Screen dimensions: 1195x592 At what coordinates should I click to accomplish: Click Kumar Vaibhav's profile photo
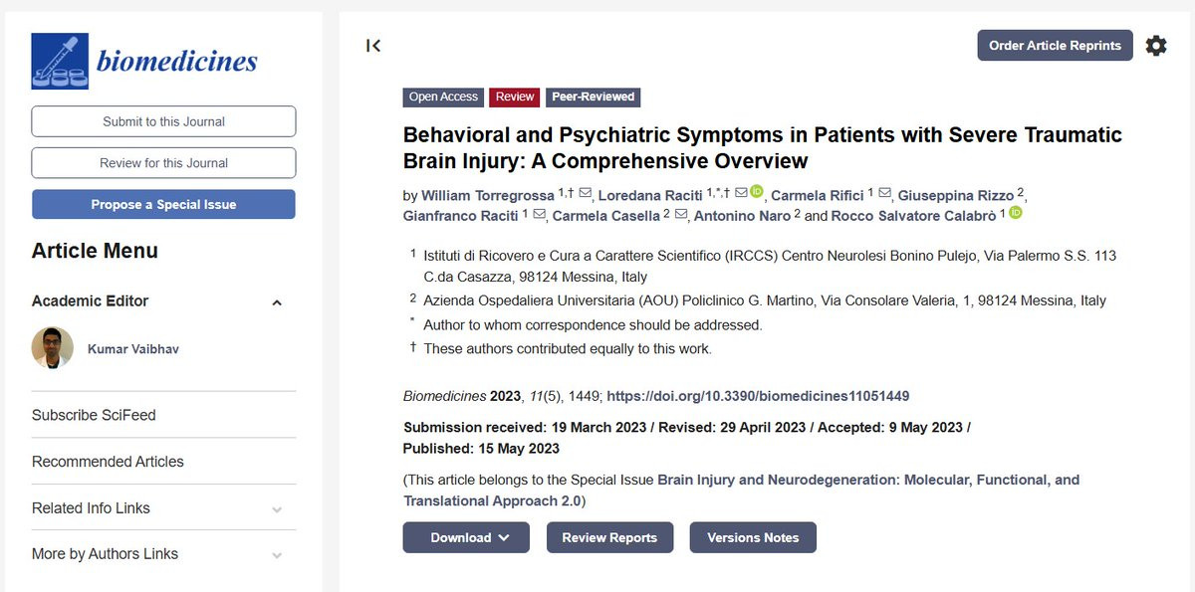coord(53,348)
